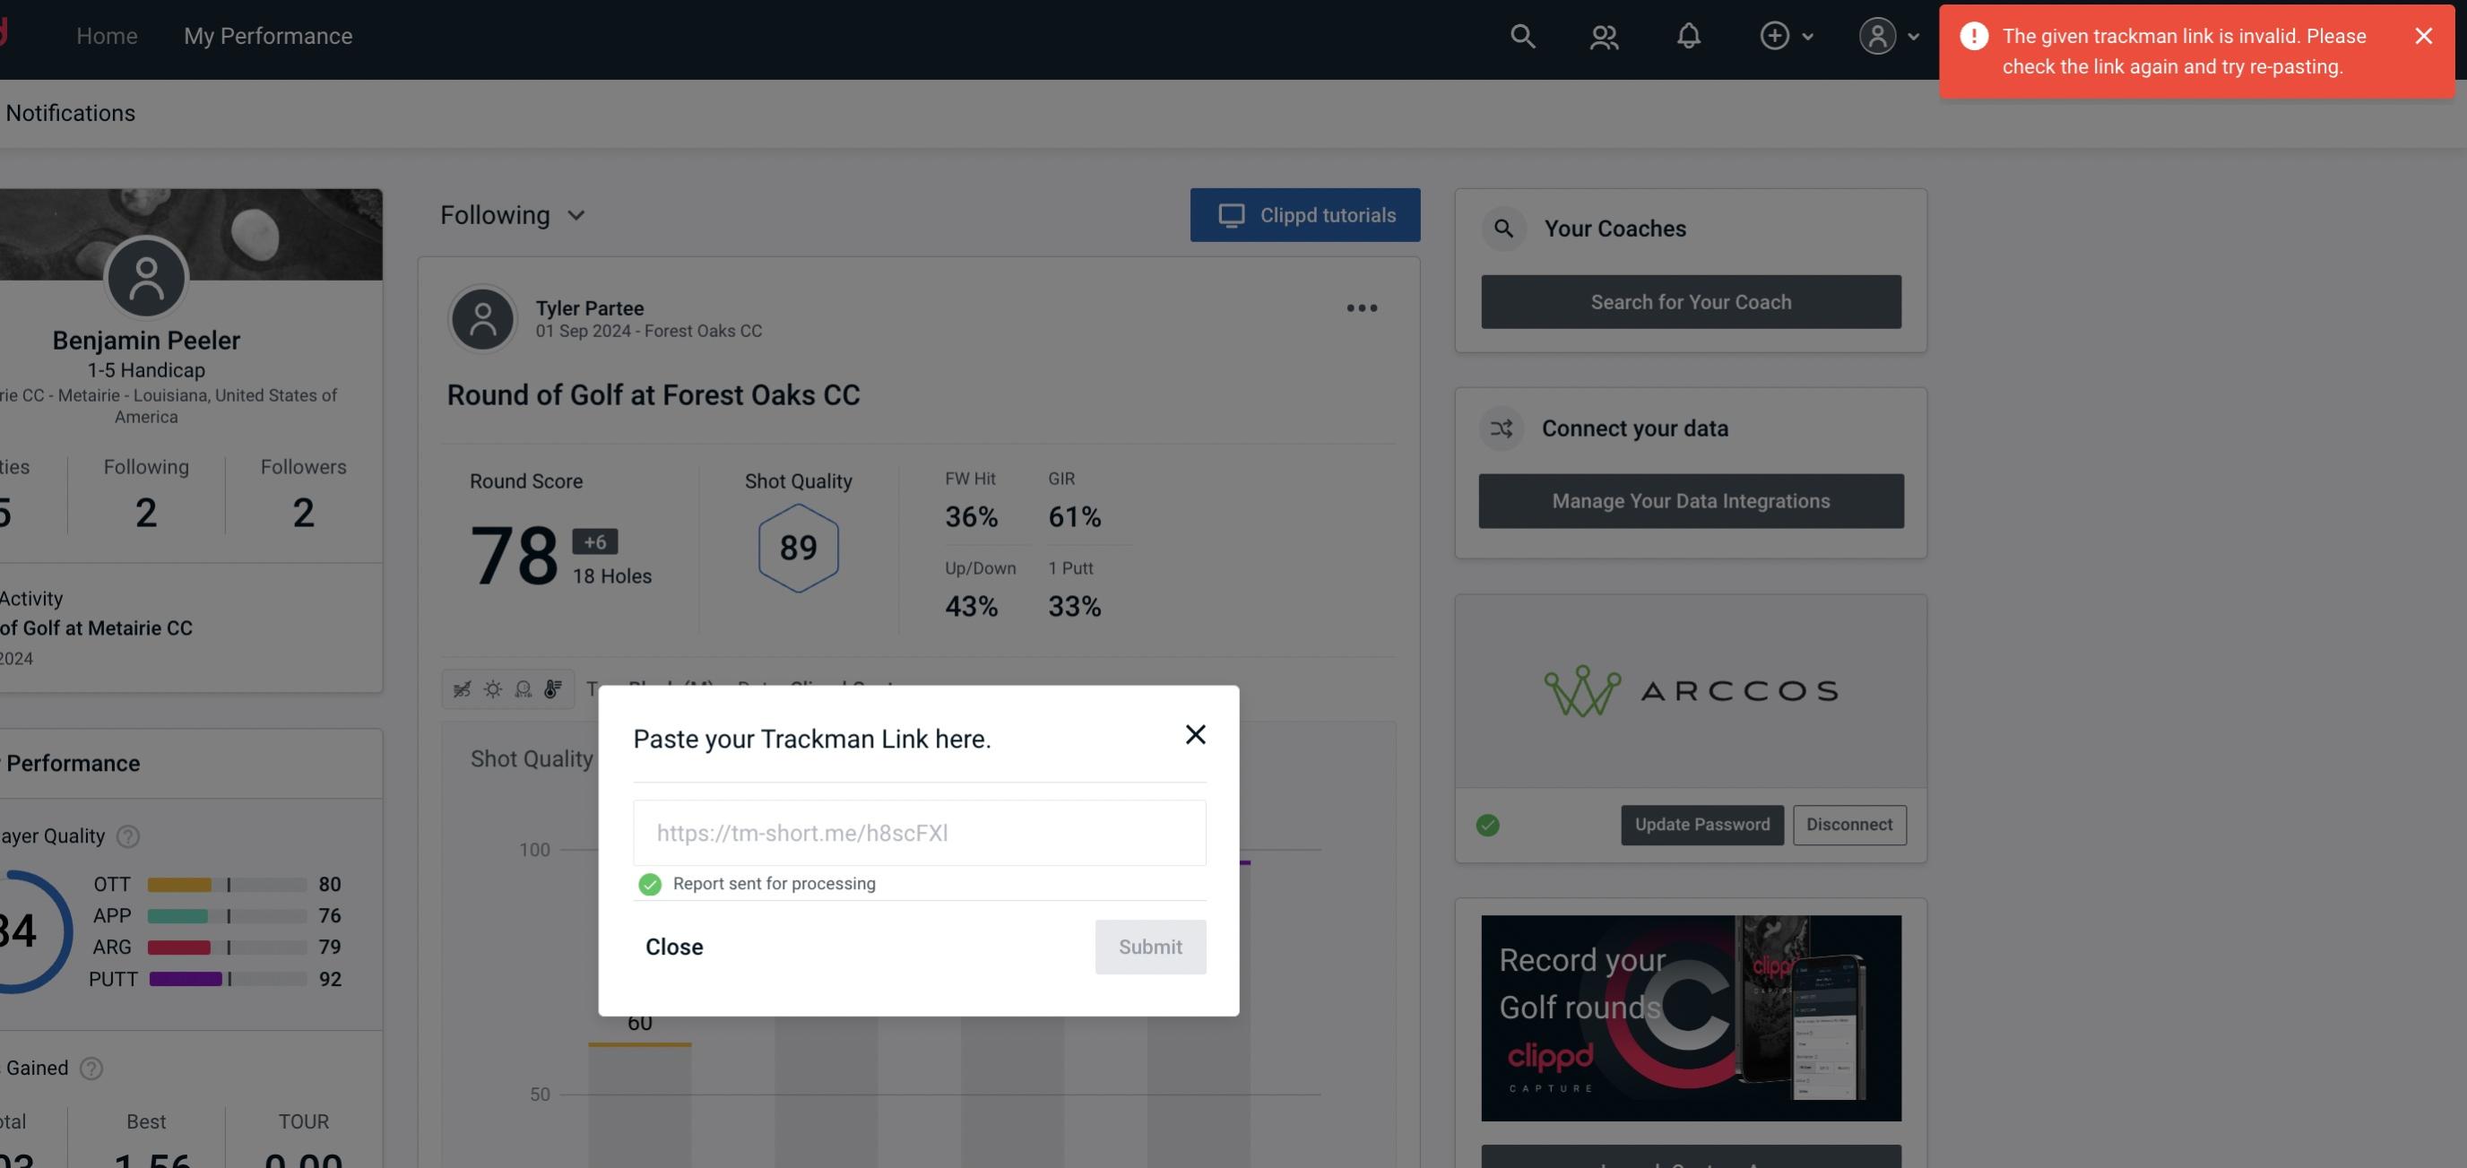Select My Performance menu tab
Viewport: 2467px width, 1168px height.
tap(267, 35)
